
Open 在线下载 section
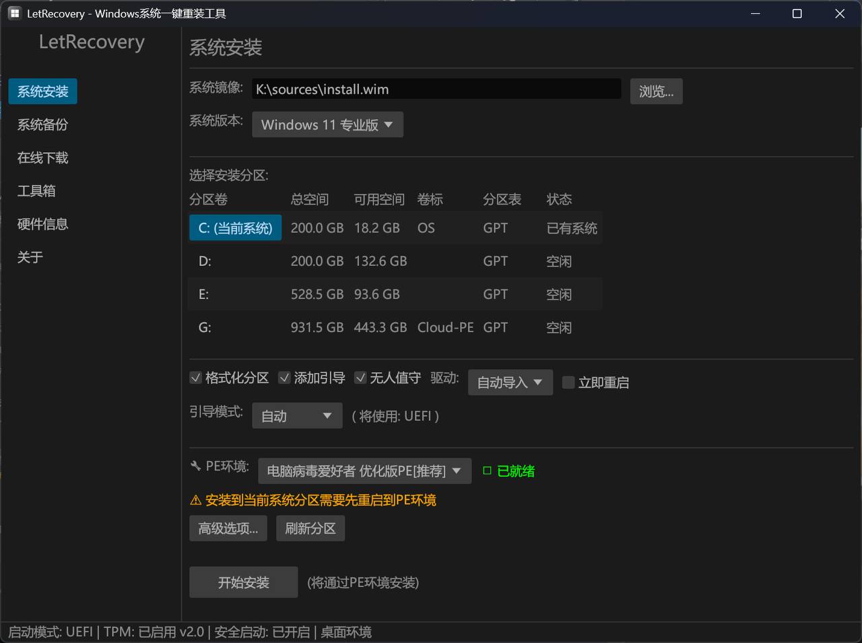42,158
